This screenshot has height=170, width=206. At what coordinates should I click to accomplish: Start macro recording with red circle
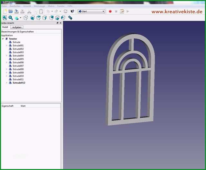(x=110, y=12)
